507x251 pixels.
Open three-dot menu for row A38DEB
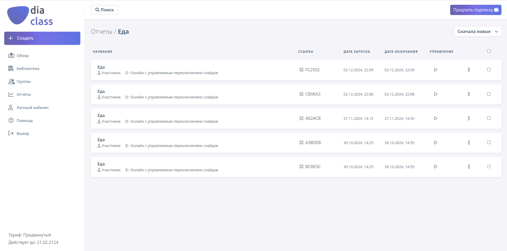click(469, 143)
